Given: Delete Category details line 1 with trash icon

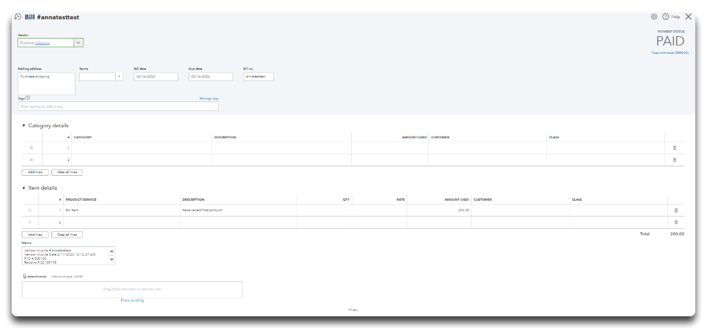Looking at the screenshot, I should coord(675,148).
